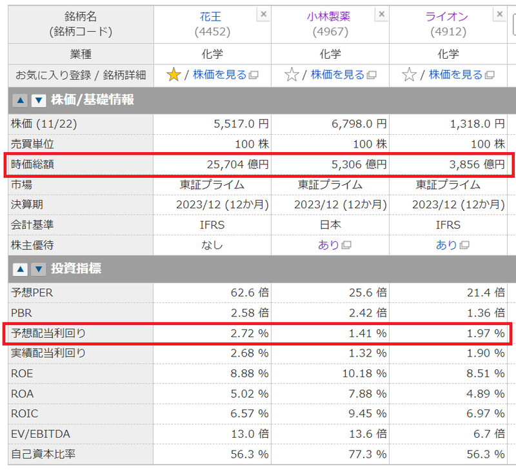This screenshot has height=470, width=516.
Task: Select ライオン stock price 1,318.0 円
Action: 477,124
